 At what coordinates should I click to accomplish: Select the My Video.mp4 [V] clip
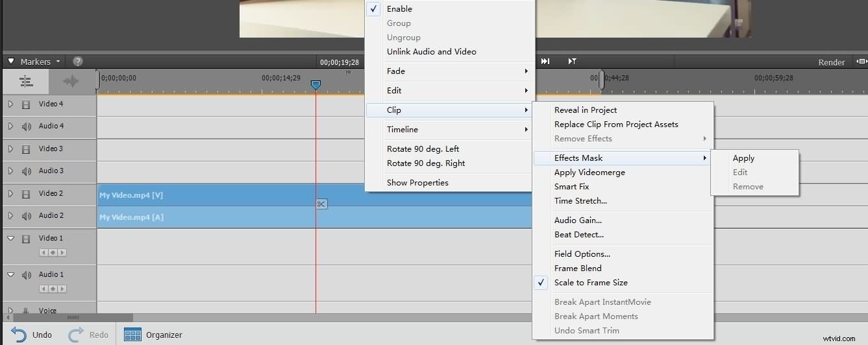click(x=315, y=195)
